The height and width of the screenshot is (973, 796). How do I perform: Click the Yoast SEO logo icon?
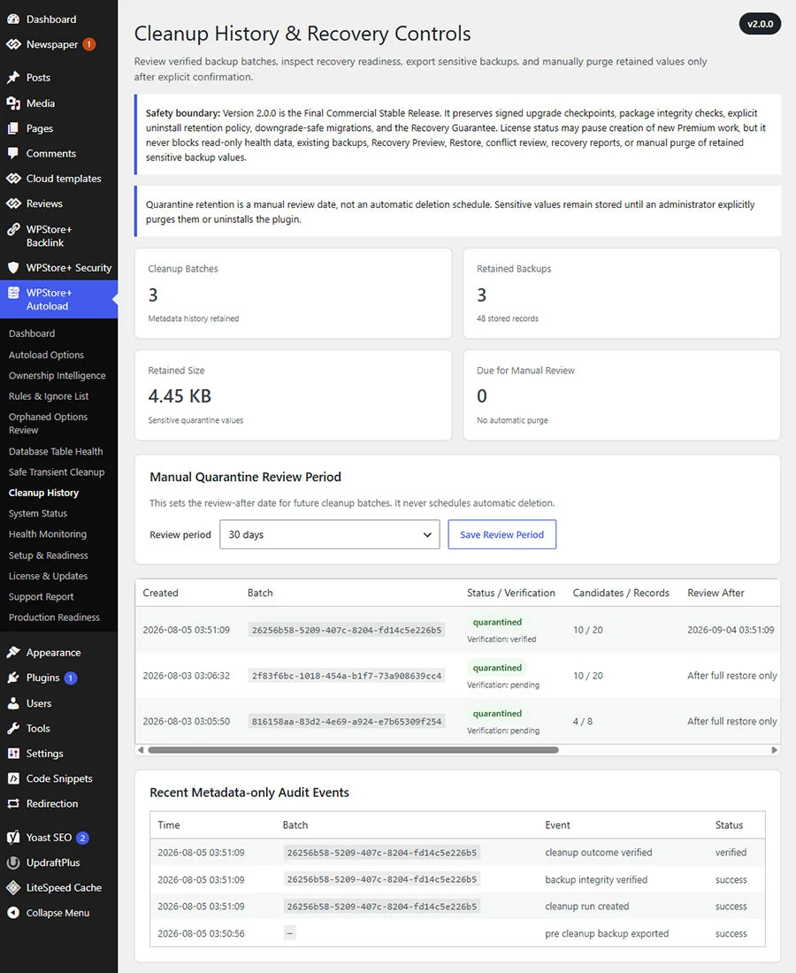tap(13, 837)
